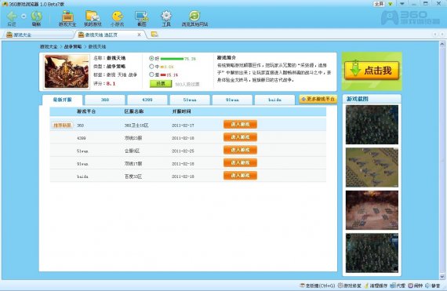Screen dimensions: 447x291
Task: Click the 百度33区 server name cell
Action: click(x=133, y=176)
